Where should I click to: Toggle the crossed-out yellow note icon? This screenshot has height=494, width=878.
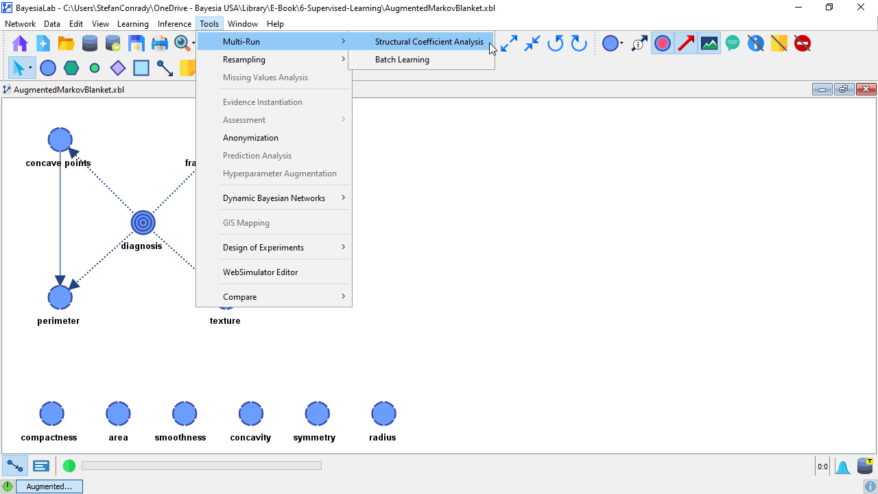point(779,44)
